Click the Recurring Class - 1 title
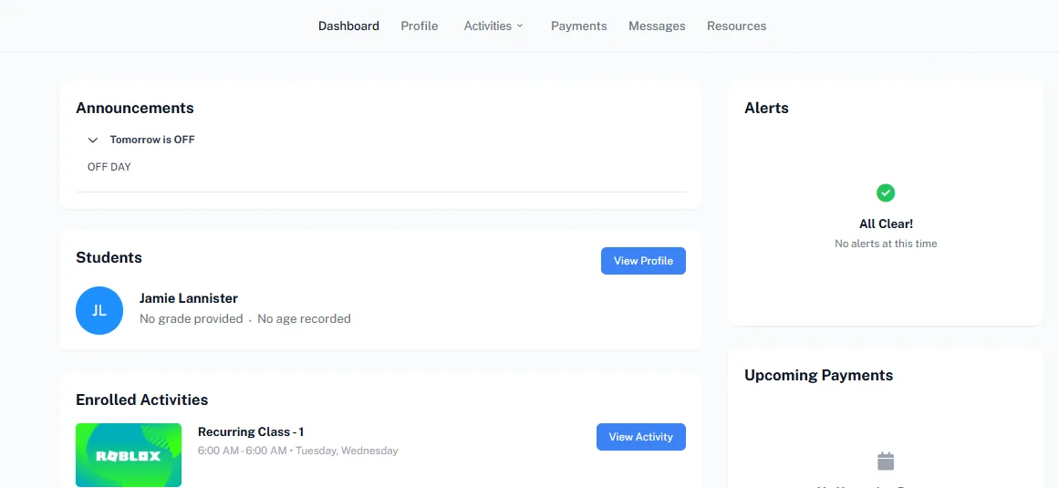Viewport: 1059px width, 488px height. pyautogui.click(x=251, y=432)
